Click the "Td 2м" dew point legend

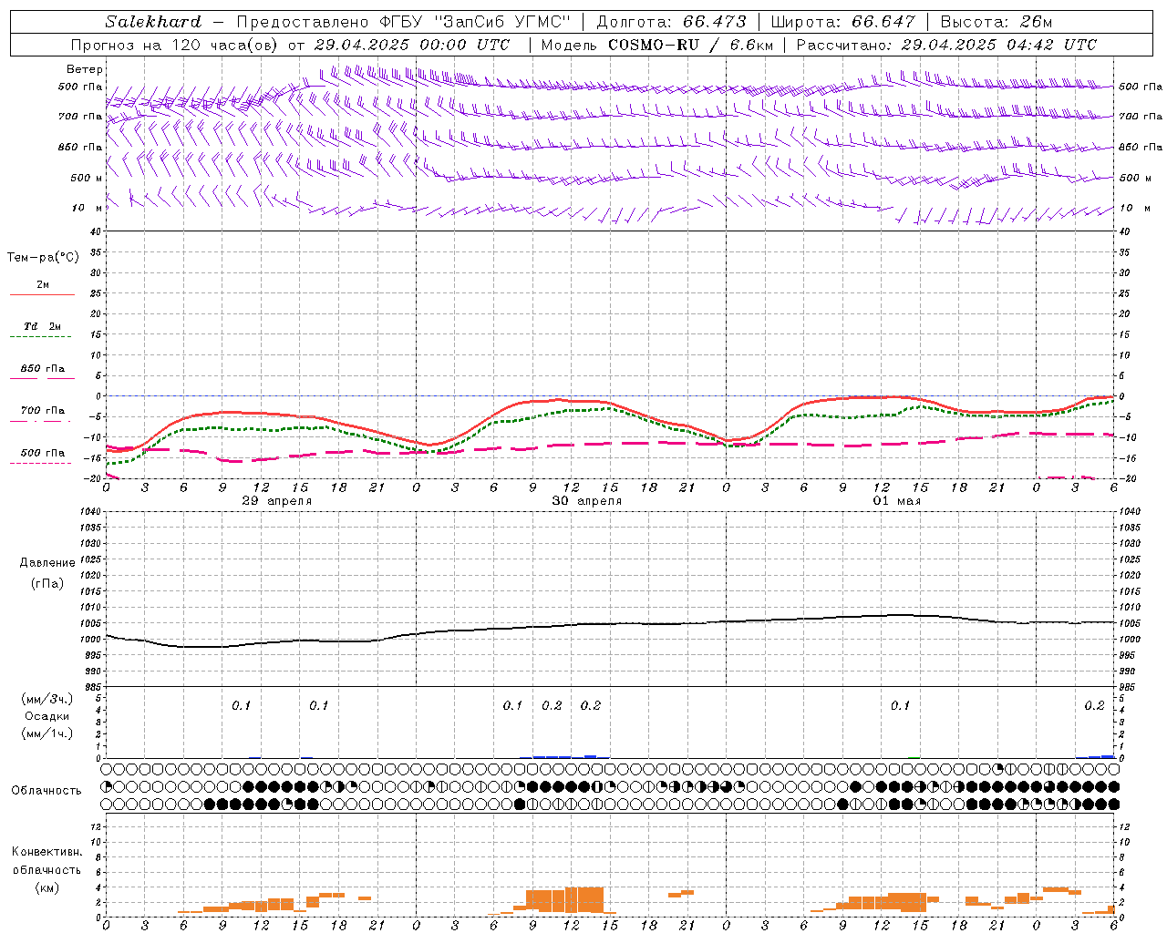click(42, 326)
